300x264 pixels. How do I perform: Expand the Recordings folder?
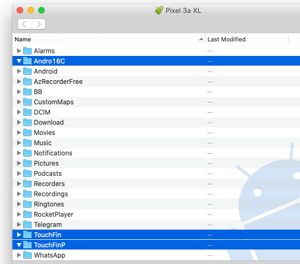[x=19, y=194]
